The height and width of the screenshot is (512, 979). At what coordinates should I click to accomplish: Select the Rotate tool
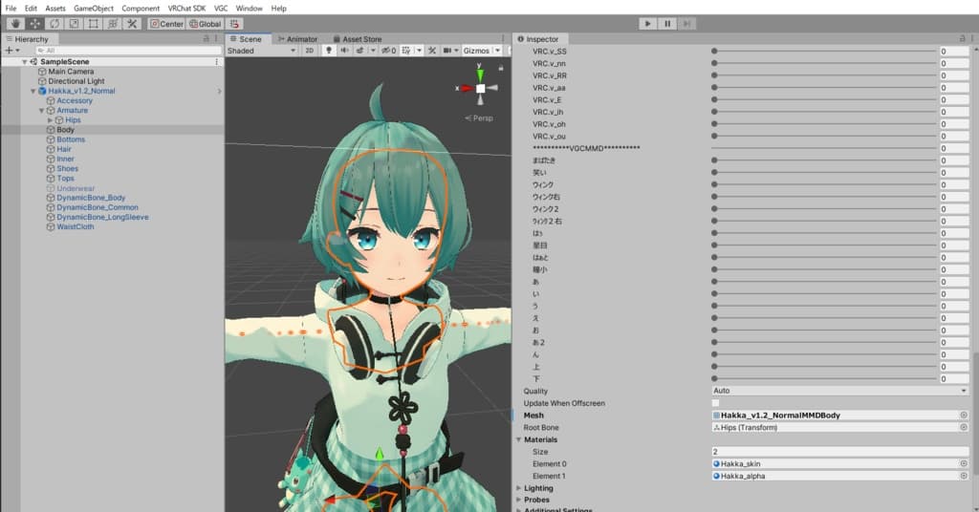click(54, 23)
